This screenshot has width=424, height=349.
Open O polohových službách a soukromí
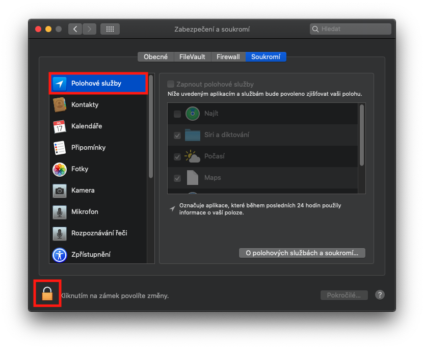point(302,253)
